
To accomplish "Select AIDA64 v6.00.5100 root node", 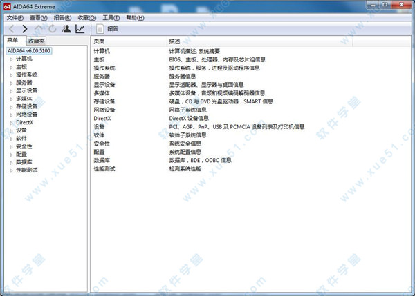I will coord(29,50).
